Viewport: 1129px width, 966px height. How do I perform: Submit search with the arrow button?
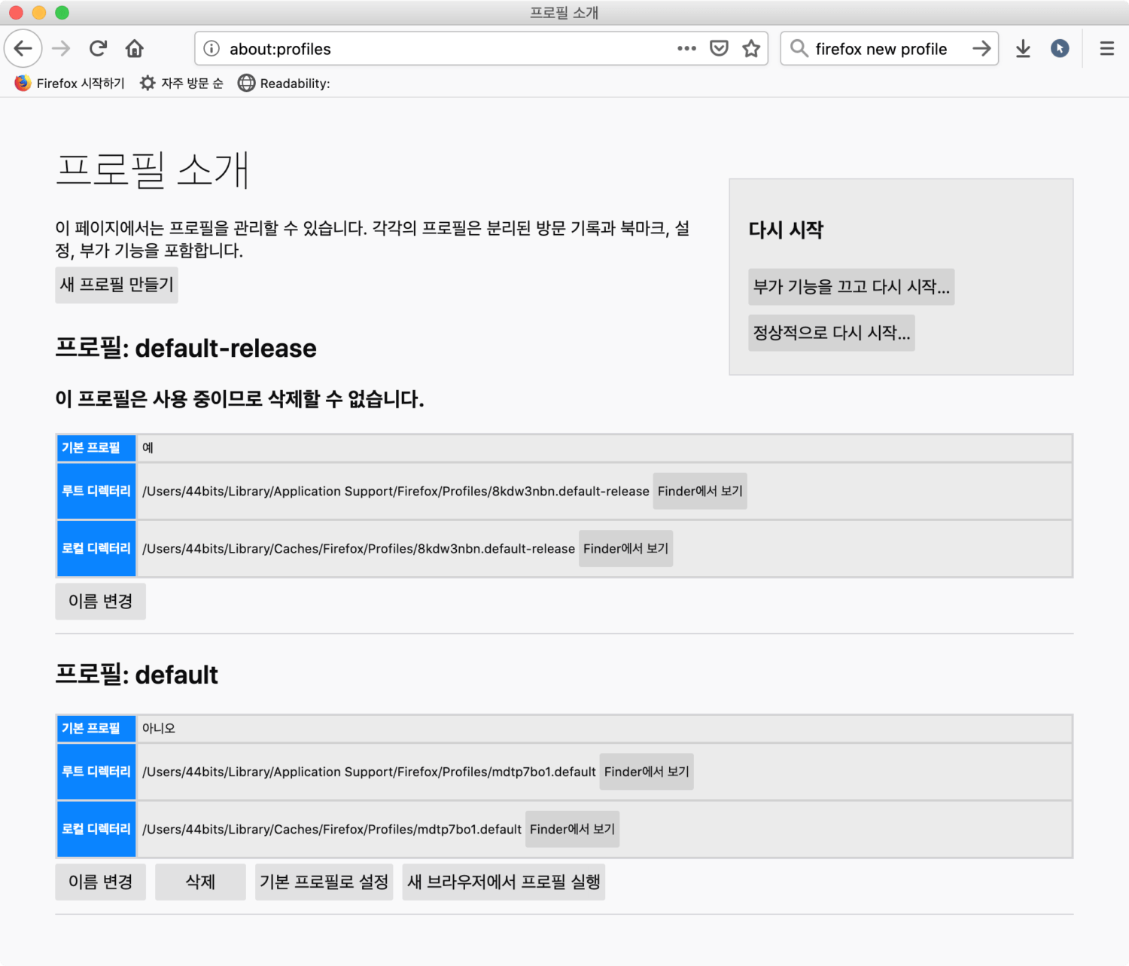[x=981, y=49]
